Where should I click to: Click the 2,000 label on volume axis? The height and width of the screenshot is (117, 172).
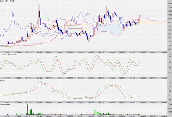(x=170, y=109)
